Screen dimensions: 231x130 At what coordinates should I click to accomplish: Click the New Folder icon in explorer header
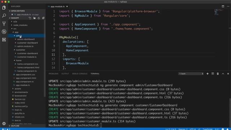34,18
